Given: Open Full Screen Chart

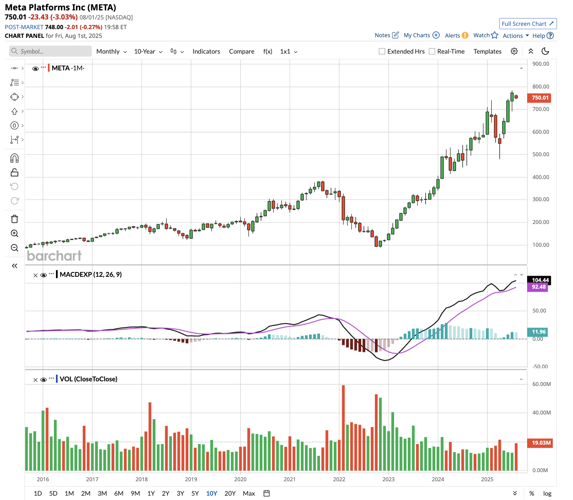Looking at the screenshot, I should (528, 24).
